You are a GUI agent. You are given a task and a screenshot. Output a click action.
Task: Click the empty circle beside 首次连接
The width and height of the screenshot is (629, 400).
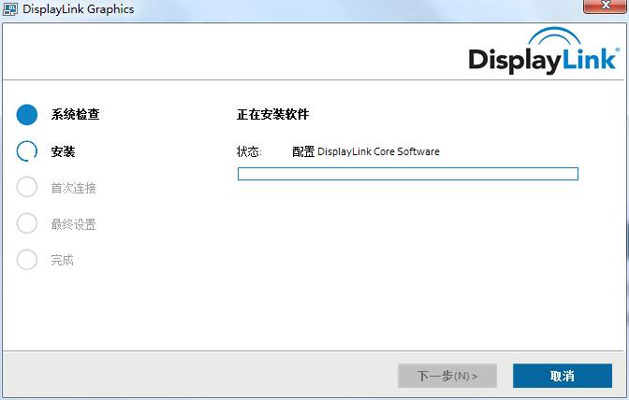tap(27, 187)
